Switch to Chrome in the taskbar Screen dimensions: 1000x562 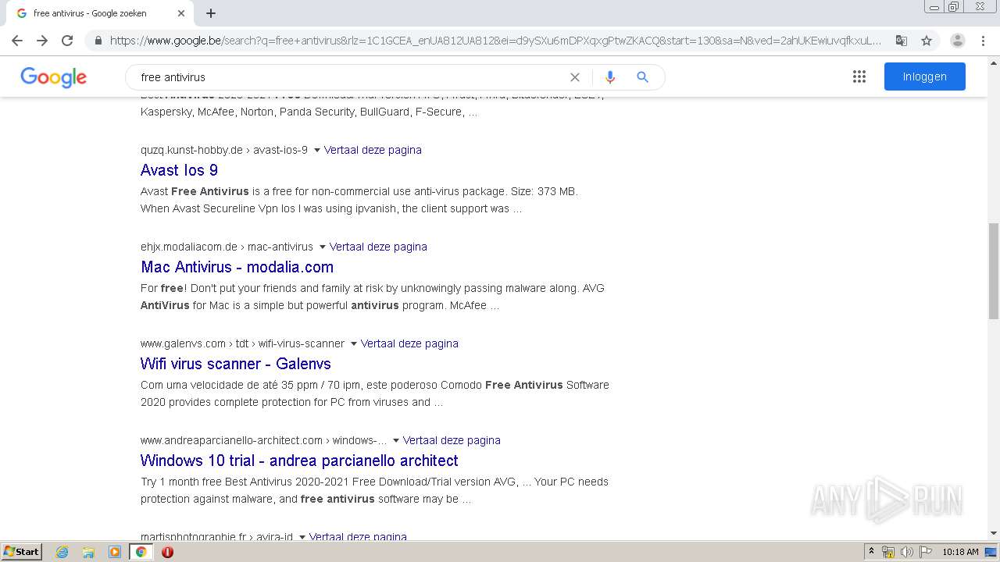(141, 552)
